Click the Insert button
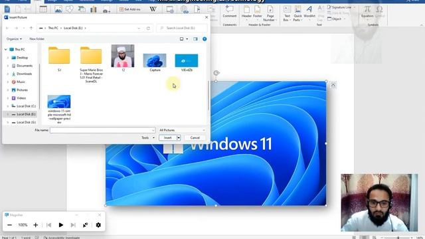 [x=168, y=138]
